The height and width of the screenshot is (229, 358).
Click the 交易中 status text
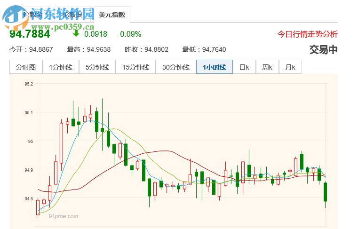[324, 49]
